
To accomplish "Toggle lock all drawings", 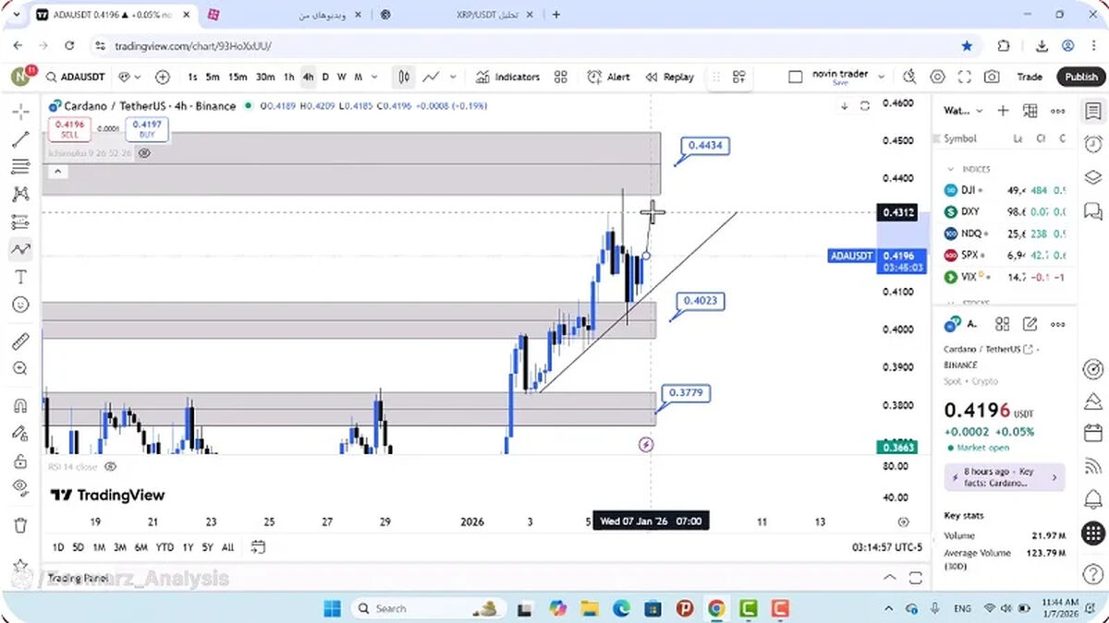I will pyautogui.click(x=20, y=461).
